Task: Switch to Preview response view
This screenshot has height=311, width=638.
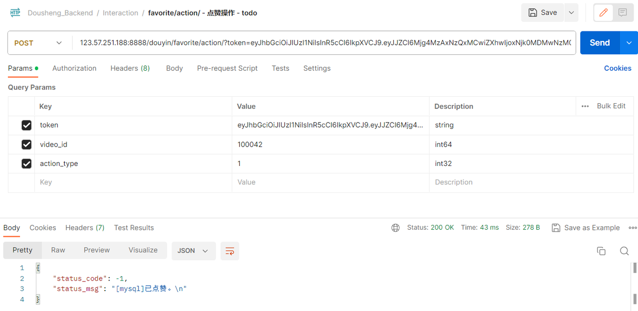Action: [x=97, y=250]
